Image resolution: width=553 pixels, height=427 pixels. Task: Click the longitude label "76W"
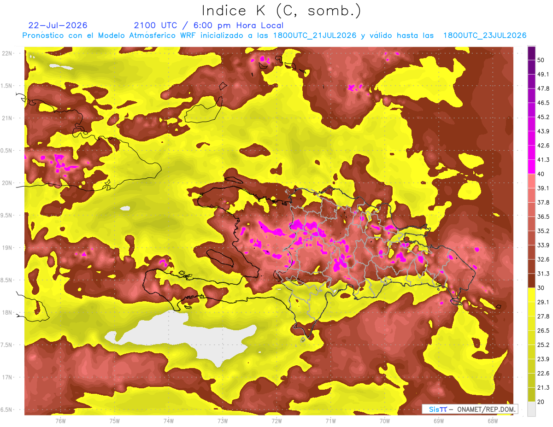(x=60, y=420)
